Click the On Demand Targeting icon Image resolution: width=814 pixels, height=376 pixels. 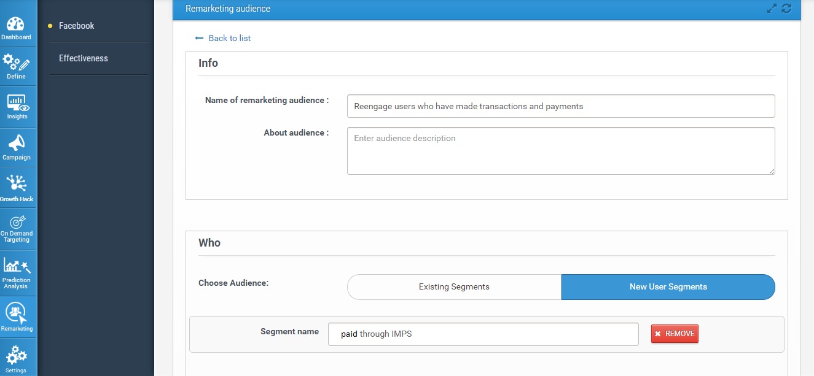[17, 226]
